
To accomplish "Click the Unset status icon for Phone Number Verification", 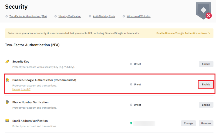I will 131,105.
